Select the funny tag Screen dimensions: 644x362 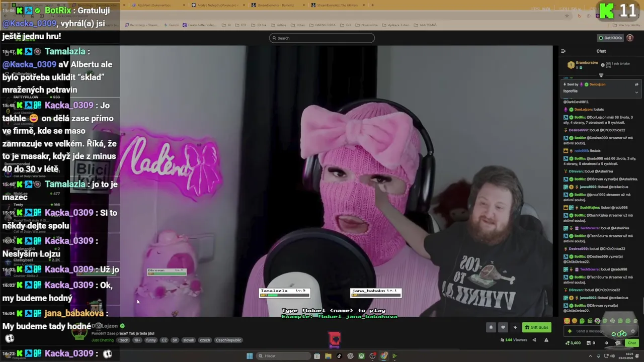[x=151, y=340]
